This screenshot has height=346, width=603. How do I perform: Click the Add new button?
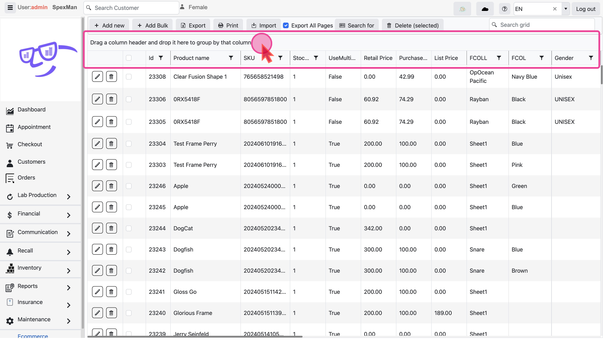pos(109,25)
